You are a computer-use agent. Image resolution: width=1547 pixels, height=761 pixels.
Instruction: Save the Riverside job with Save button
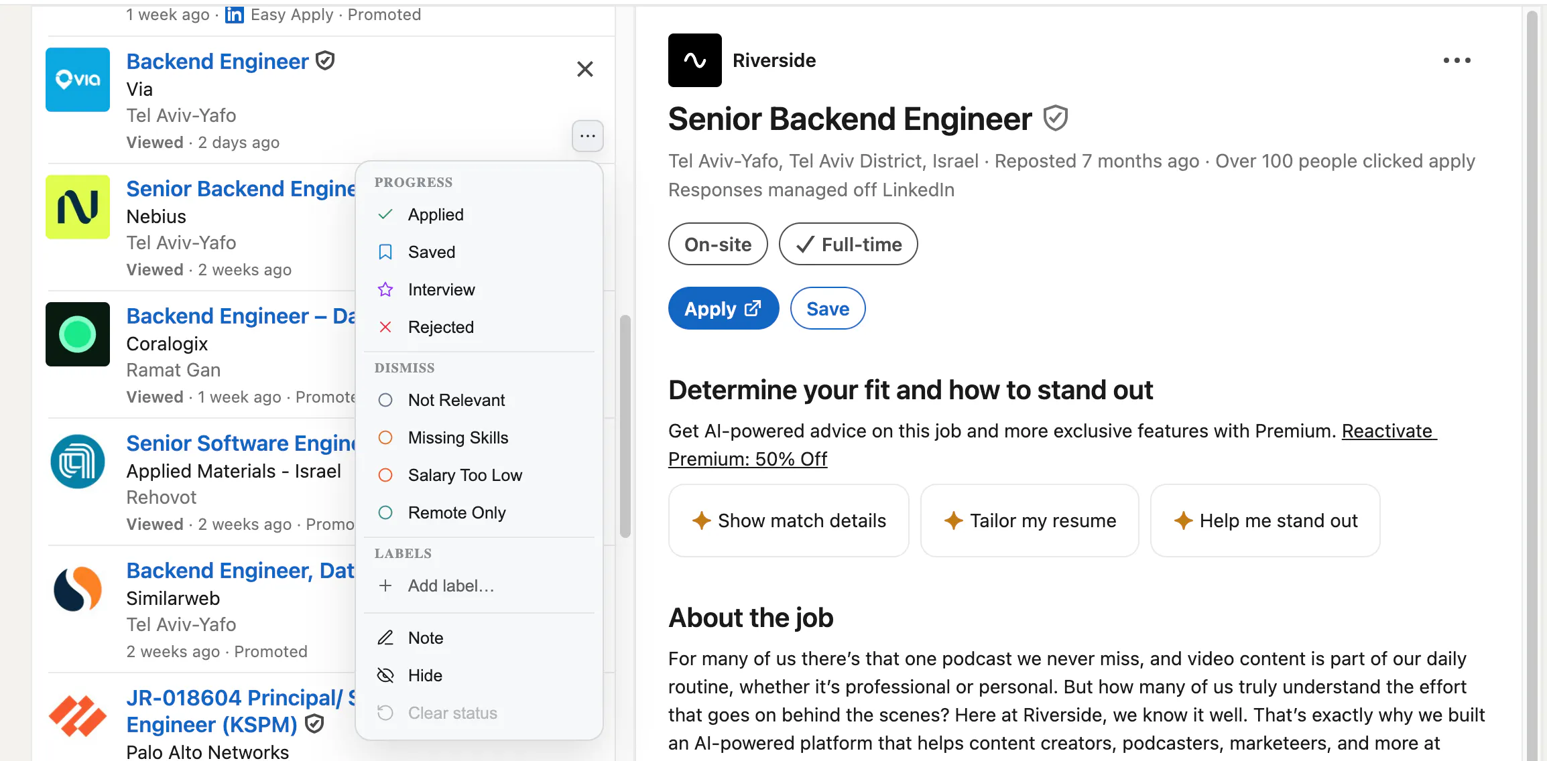point(828,309)
